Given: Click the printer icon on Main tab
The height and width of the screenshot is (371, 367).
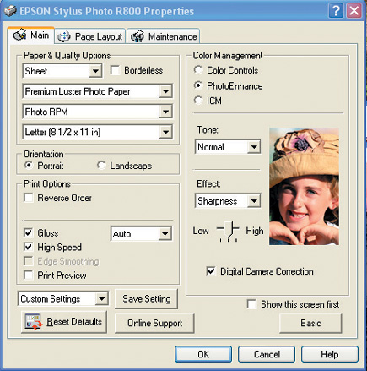Looking at the screenshot, I should click(x=20, y=35).
